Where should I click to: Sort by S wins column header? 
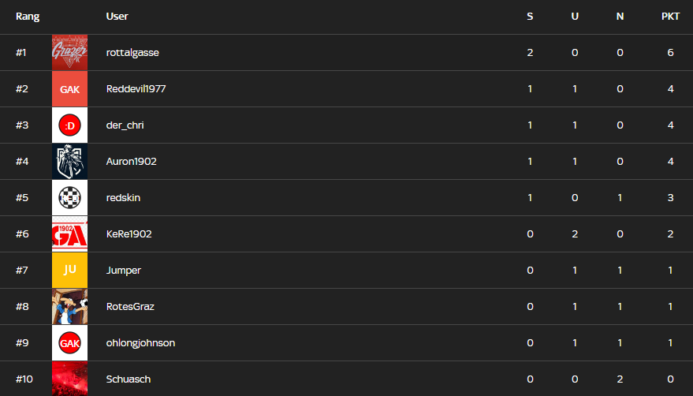(530, 17)
